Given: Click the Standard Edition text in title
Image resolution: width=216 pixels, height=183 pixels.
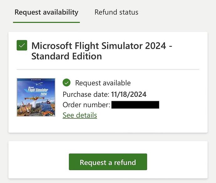Looking at the screenshot, I should click(67, 56).
